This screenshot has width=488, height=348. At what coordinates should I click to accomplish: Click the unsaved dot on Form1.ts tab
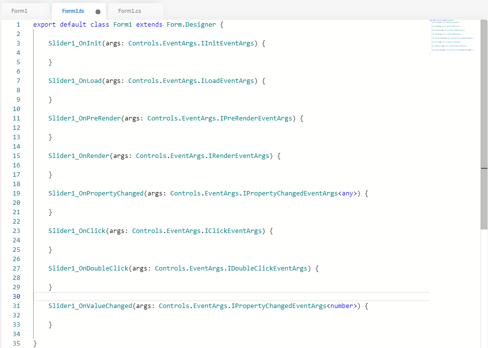pos(98,11)
